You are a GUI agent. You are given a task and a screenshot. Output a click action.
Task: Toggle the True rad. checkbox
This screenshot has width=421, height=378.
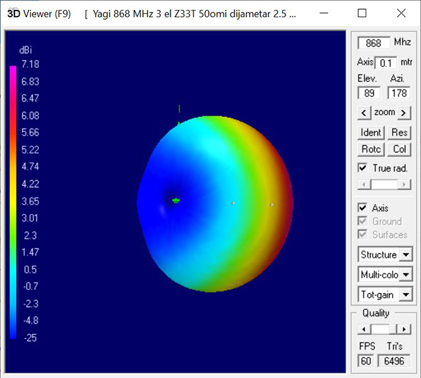click(x=362, y=168)
